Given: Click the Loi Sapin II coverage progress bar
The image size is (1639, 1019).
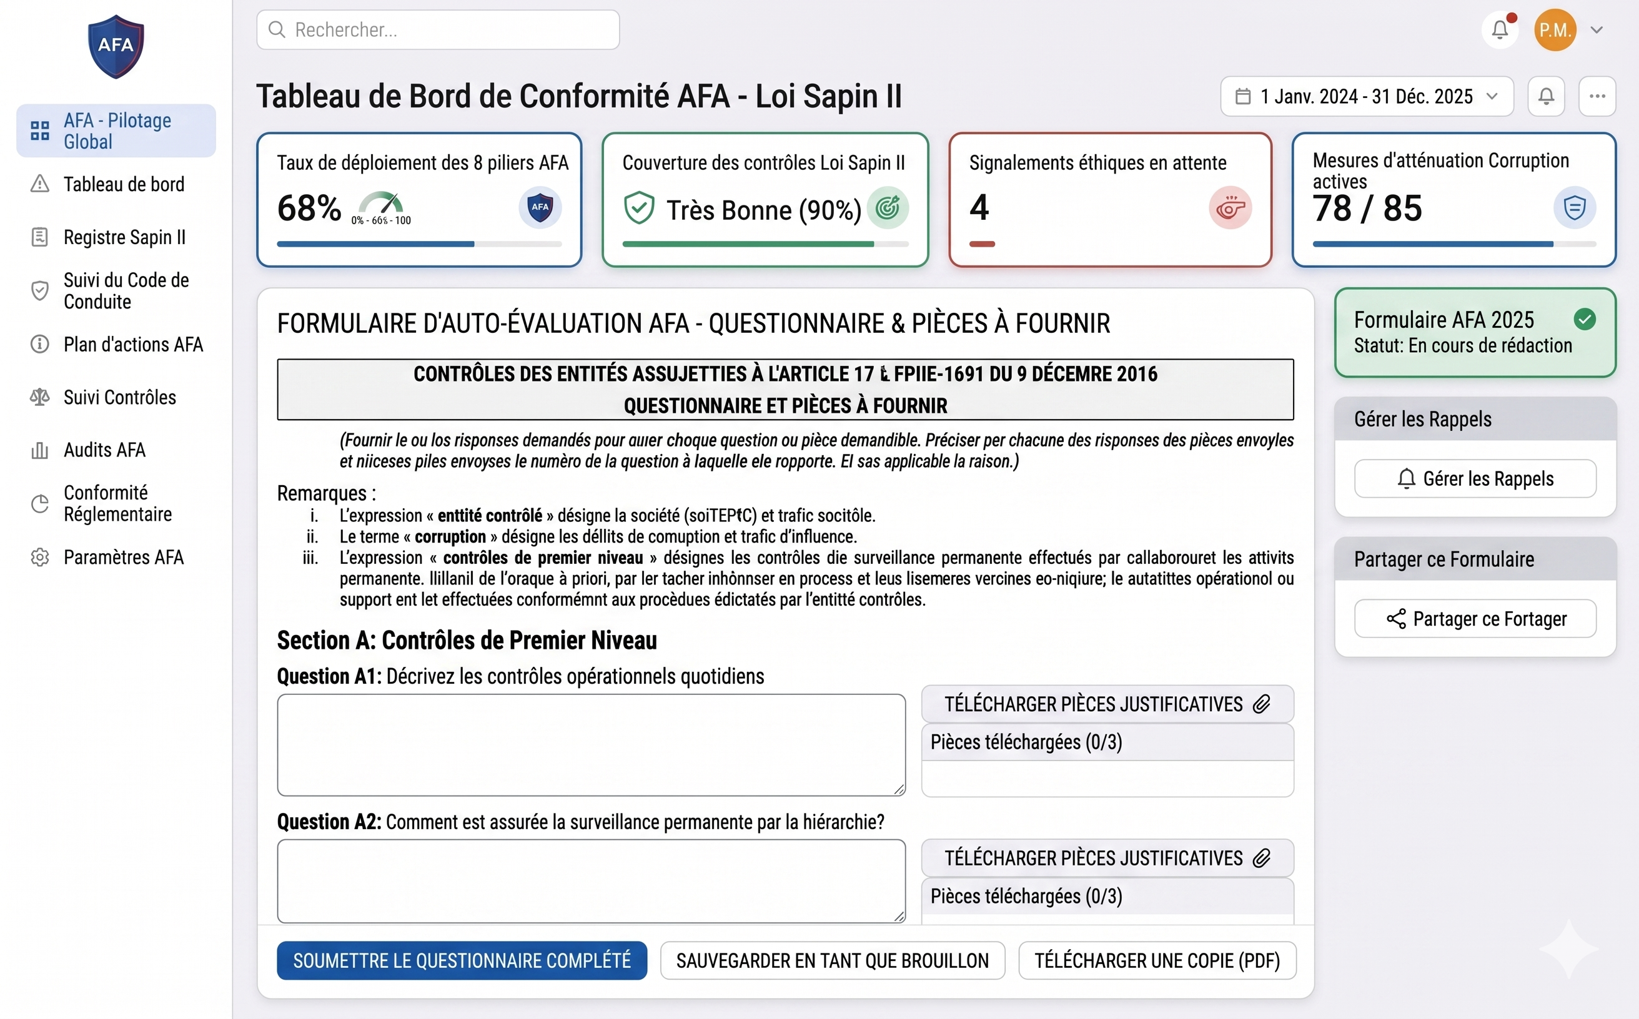Looking at the screenshot, I should (765, 244).
